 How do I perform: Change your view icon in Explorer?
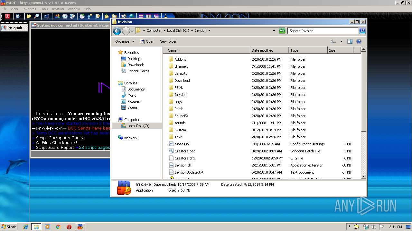[333, 41]
